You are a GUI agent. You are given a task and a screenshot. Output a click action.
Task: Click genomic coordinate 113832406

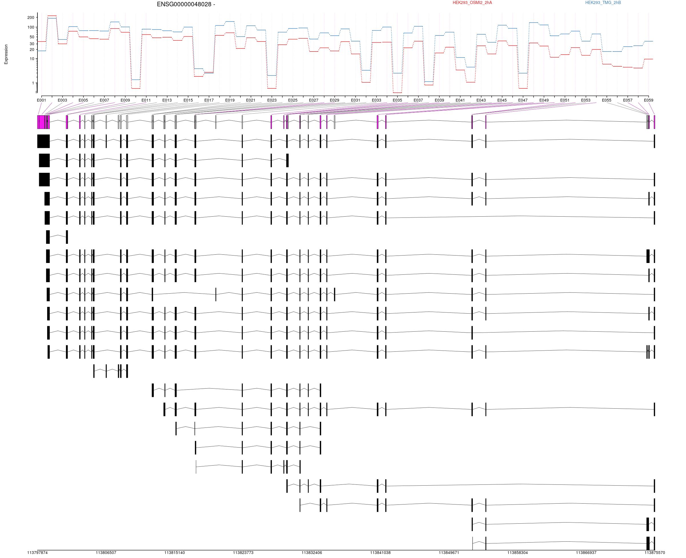point(312,553)
